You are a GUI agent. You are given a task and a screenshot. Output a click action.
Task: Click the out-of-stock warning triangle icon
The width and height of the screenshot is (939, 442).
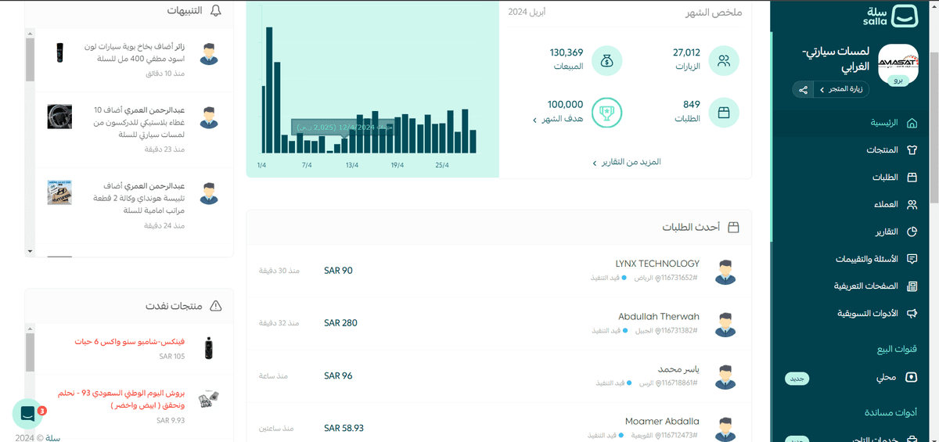[x=216, y=305]
